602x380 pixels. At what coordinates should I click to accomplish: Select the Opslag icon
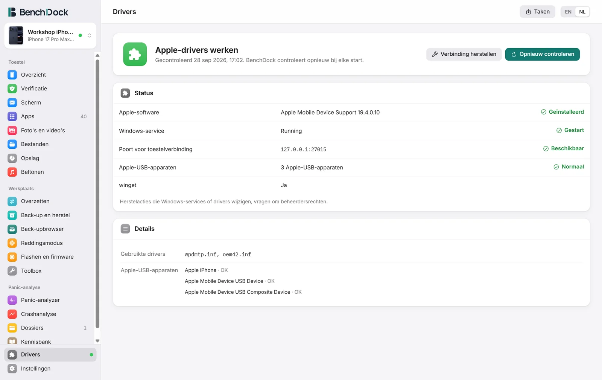(x=12, y=158)
